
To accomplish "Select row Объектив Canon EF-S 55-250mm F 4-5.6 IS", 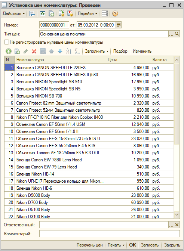I will [x=89, y=146].
